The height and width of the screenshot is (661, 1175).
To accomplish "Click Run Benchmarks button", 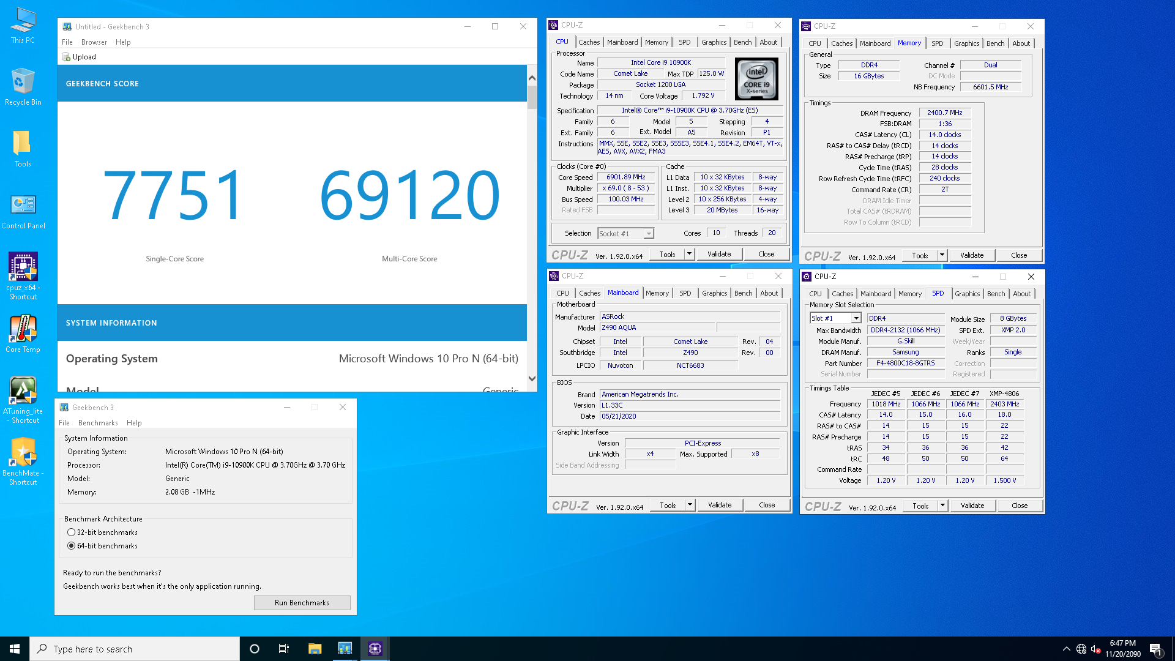I will click(302, 603).
